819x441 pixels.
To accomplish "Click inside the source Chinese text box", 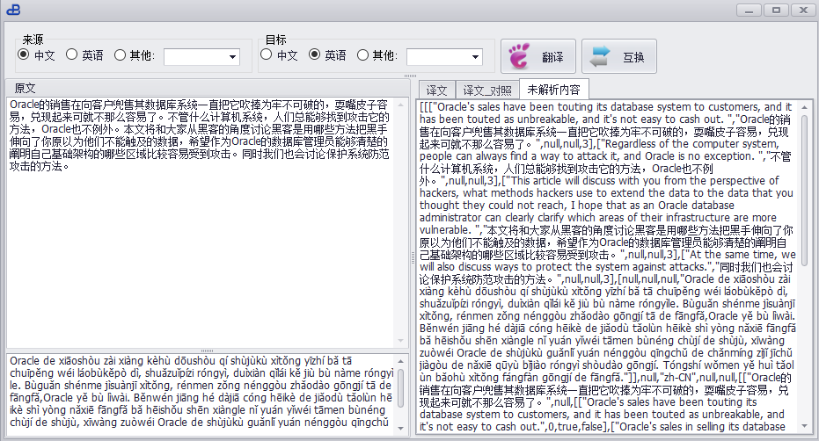I will coord(201,222).
